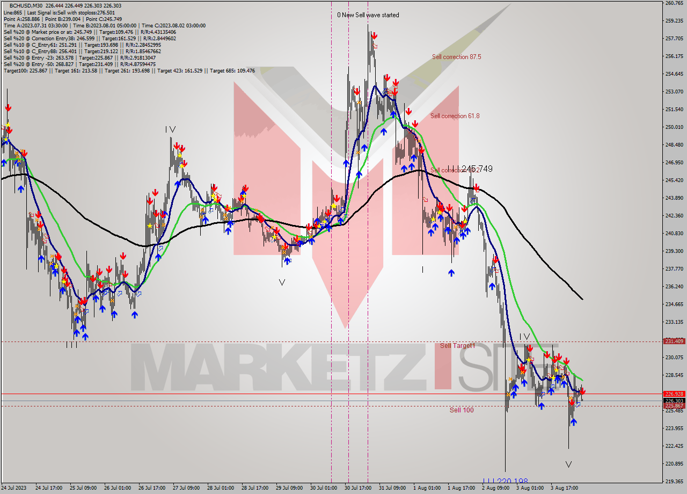Click the 222.425 price axis value

674,446
